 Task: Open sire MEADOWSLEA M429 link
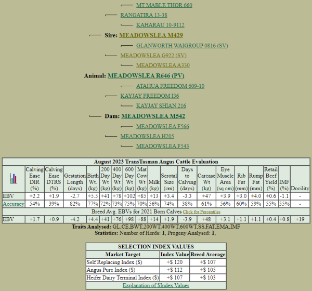pyautogui.click(x=151, y=35)
